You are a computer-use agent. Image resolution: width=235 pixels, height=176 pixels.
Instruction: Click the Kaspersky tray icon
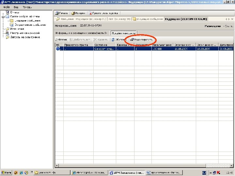[218, 173]
